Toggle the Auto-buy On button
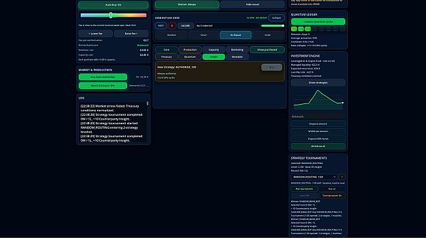This screenshot has width=426, height=238. [x=113, y=5]
